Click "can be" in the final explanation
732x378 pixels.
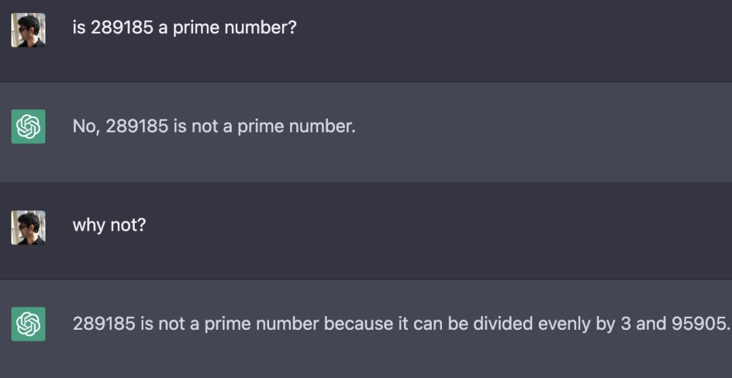click(440, 324)
